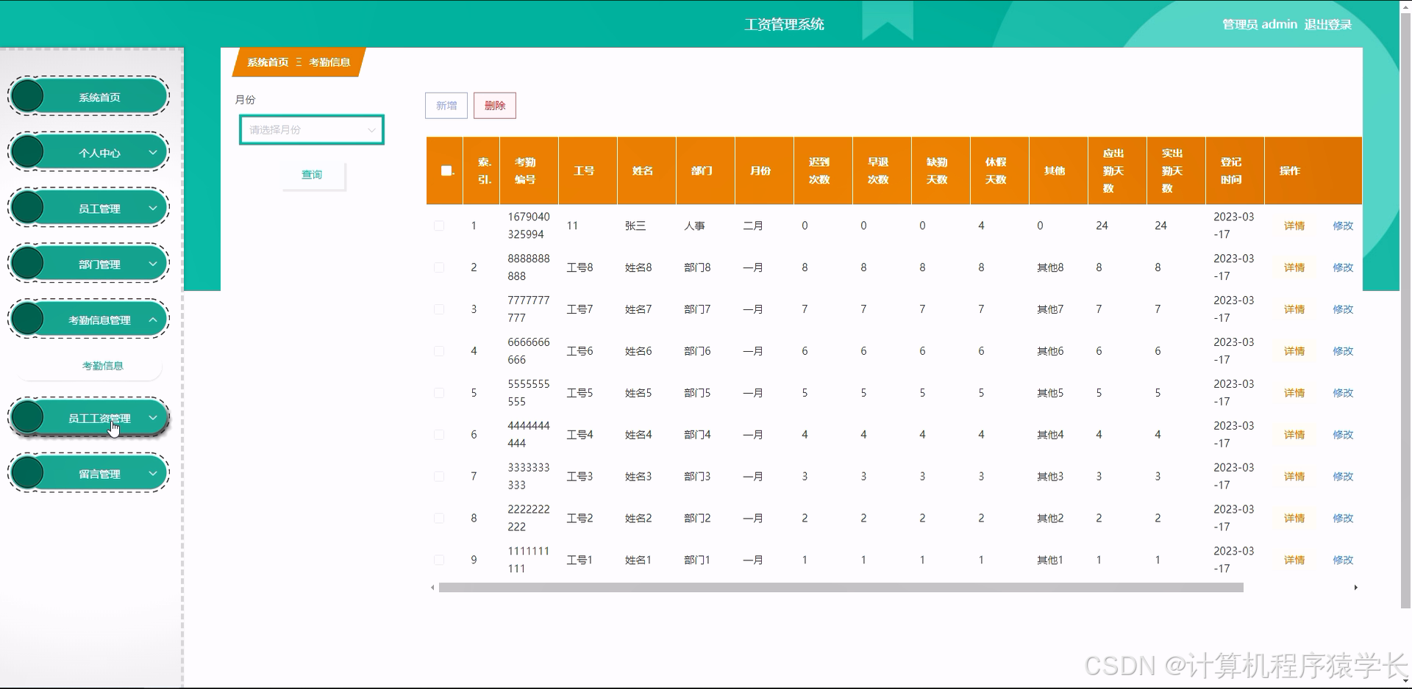Screen dimensions: 1412x689
Task: Check the row checkbox for 姓名7
Action: tap(439, 309)
